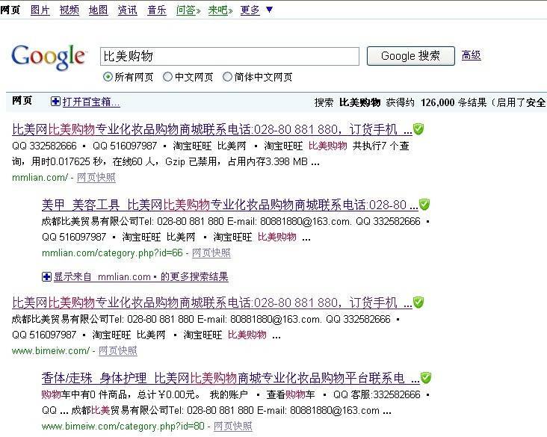The height and width of the screenshot is (437, 547).
Task: Click the 网页 tab at top
Action: [10, 10]
